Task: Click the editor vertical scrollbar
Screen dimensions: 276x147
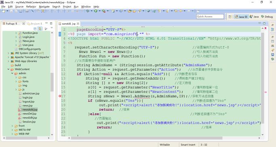Action: (263, 78)
